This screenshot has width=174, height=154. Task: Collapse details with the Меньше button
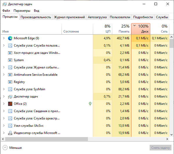click(x=13, y=148)
